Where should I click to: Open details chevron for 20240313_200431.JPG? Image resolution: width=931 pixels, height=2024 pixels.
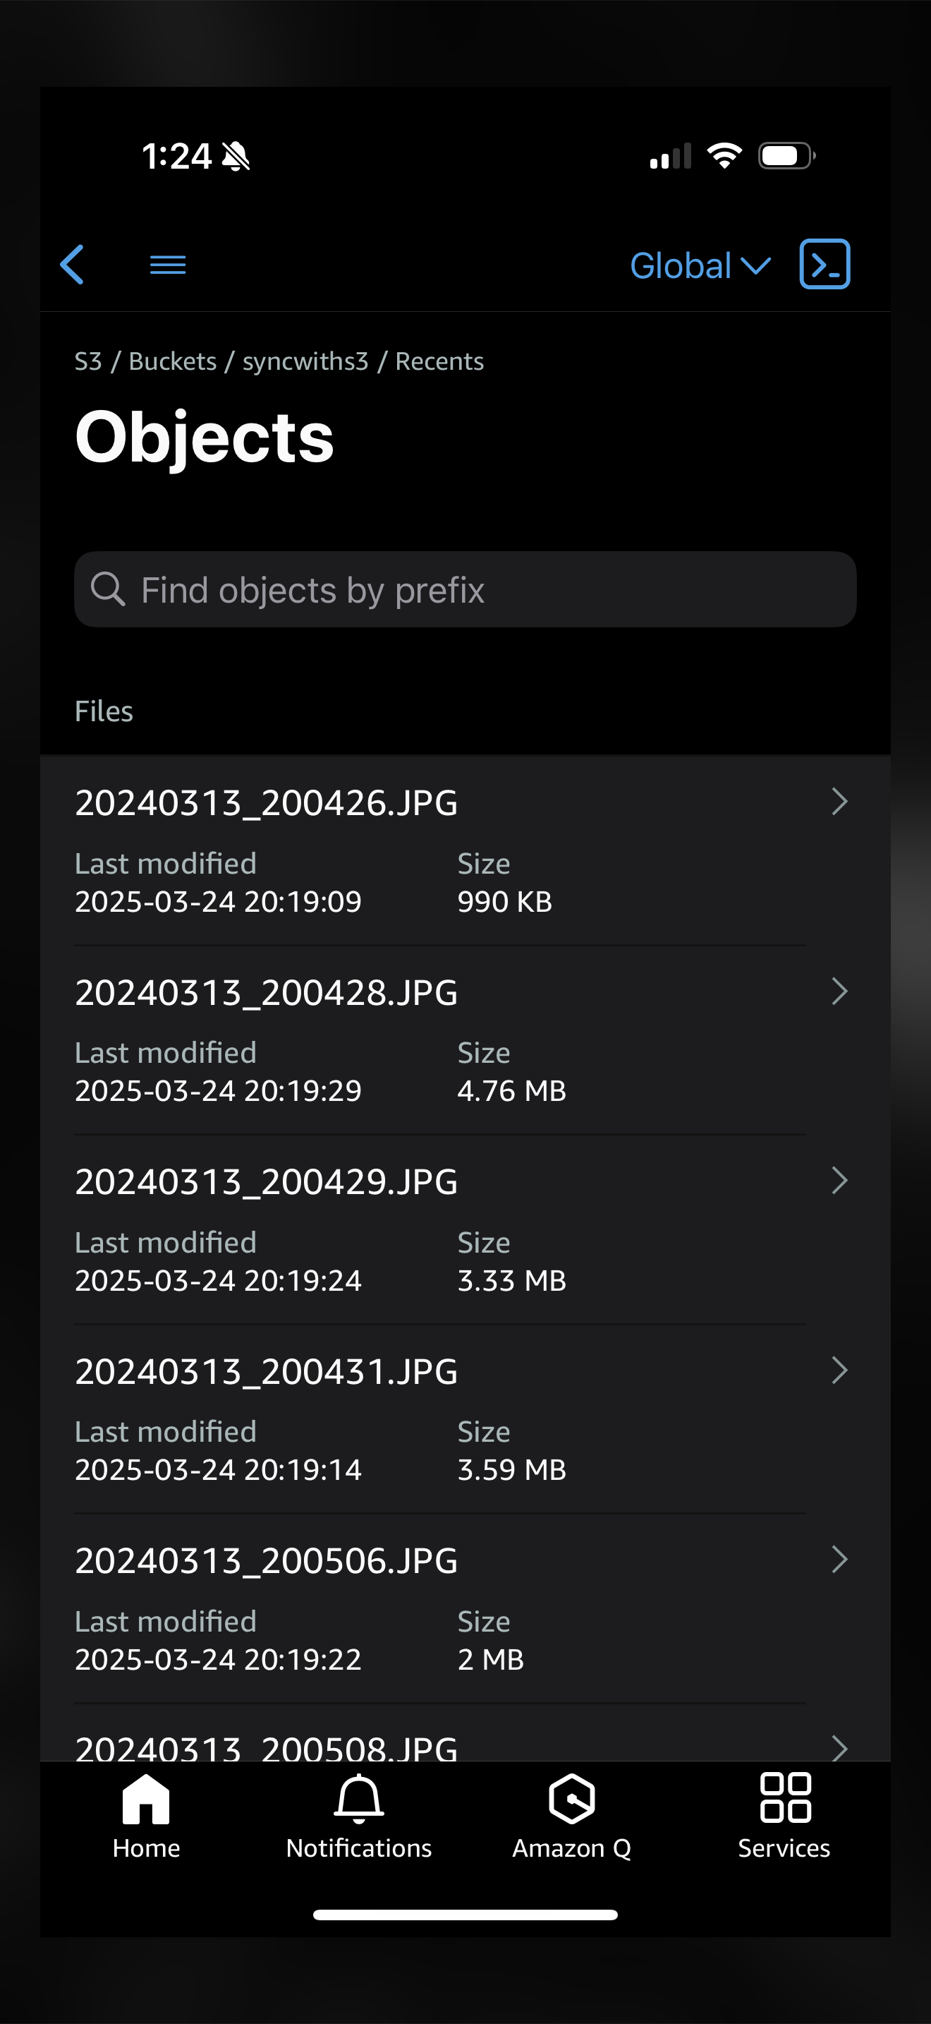[x=839, y=1371]
